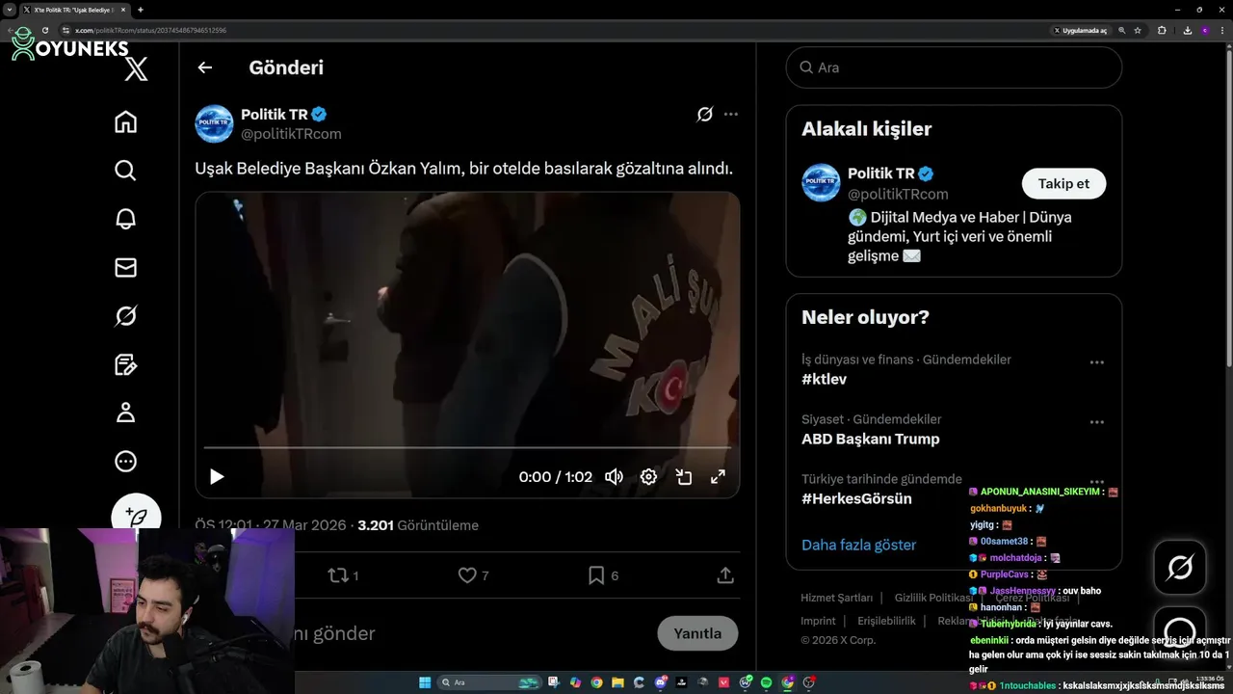Open three-dot menu beside ABD Başkanı Trump
The height and width of the screenshot is (694, 1233).
[1096, 422]
